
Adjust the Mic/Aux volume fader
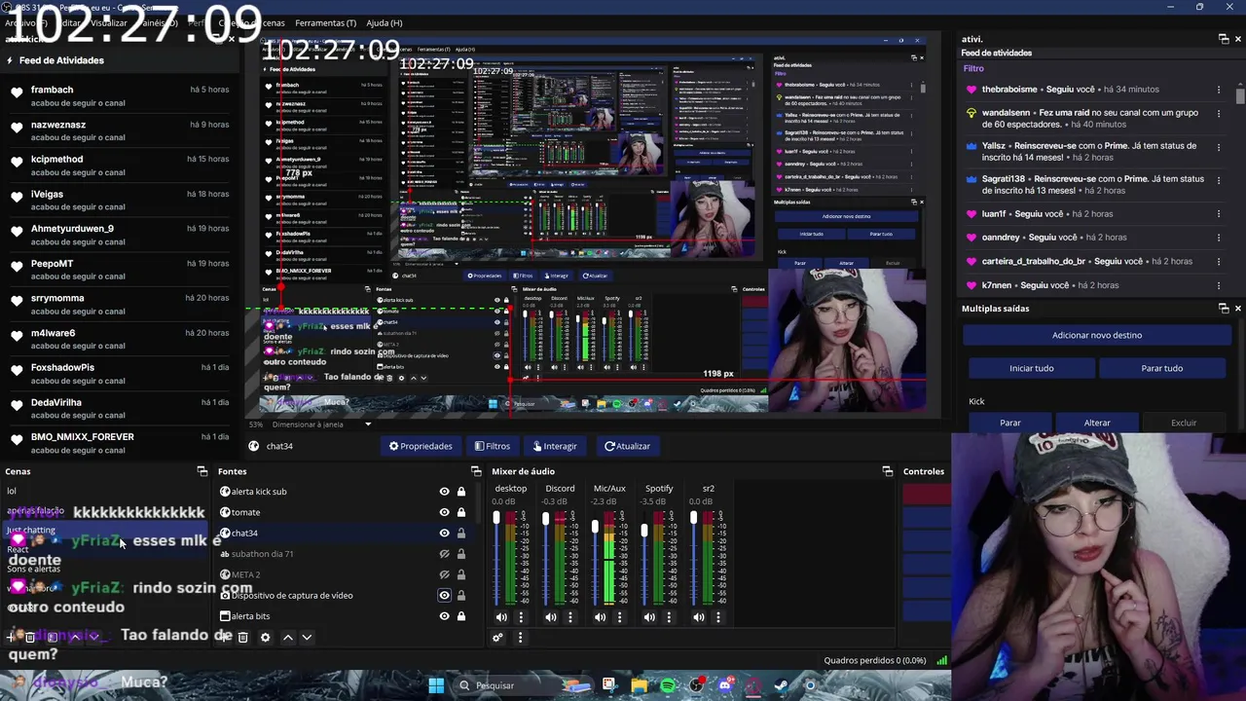(x=595, y=527)
